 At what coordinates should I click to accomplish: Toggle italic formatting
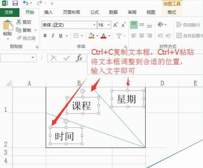pyautogui.click(x=53, y=36)
